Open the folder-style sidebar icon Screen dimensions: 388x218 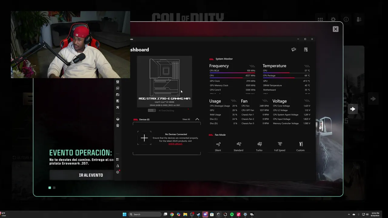tap(118, 94)
